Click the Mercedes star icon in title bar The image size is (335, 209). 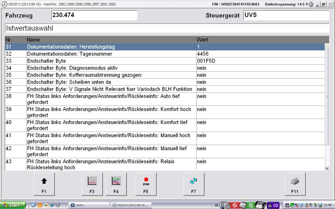pyautogui.click(x=4, y=4)
